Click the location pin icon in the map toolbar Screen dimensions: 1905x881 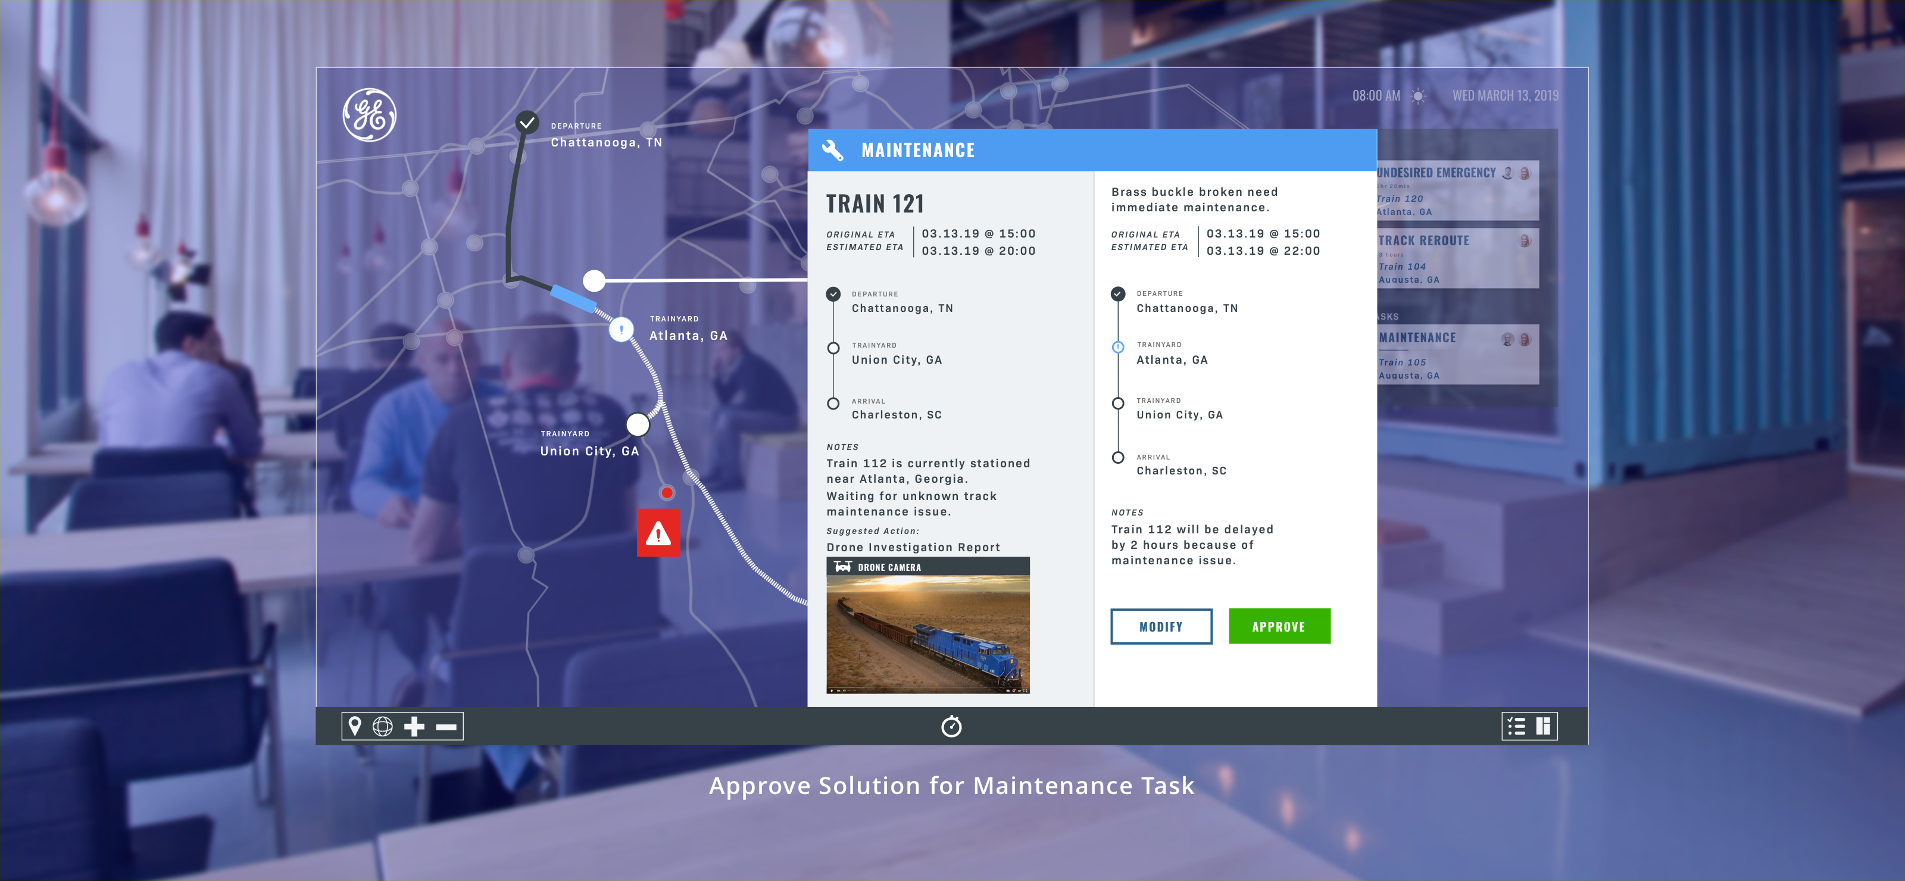(355, 726)
